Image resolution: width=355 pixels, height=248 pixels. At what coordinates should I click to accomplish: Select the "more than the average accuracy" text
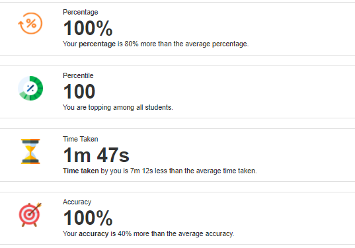tap(184, 233)
